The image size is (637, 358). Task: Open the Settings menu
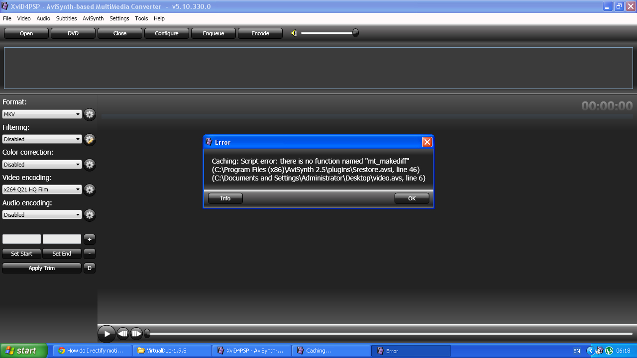(119, 18)
